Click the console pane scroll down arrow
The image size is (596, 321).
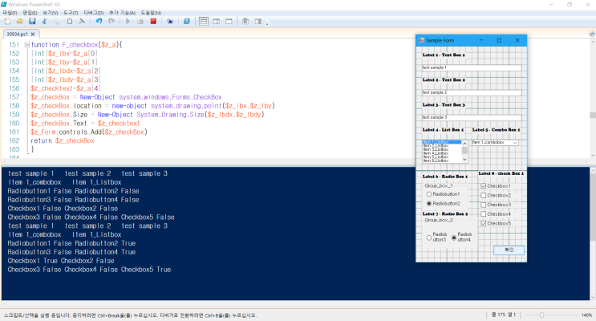[x=592, y=297]
